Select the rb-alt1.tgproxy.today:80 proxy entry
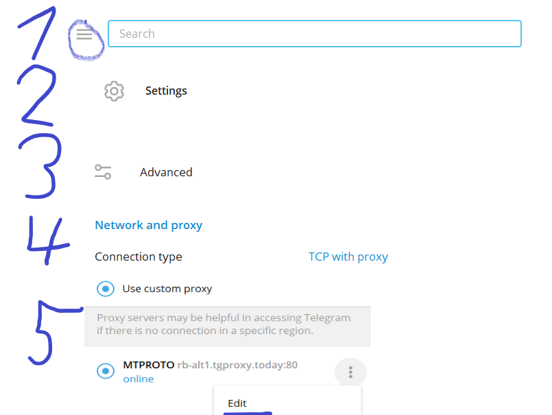The width and height of the screenshot is (552, 415). click(237, 365)
